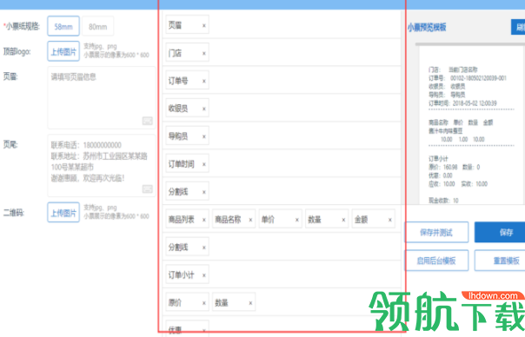
Task: Select the 80mm paper size
Action: [97, 26]
